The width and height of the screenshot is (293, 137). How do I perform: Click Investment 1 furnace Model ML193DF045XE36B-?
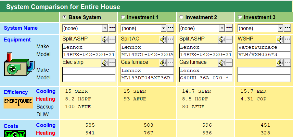click(x=147, y=78)
